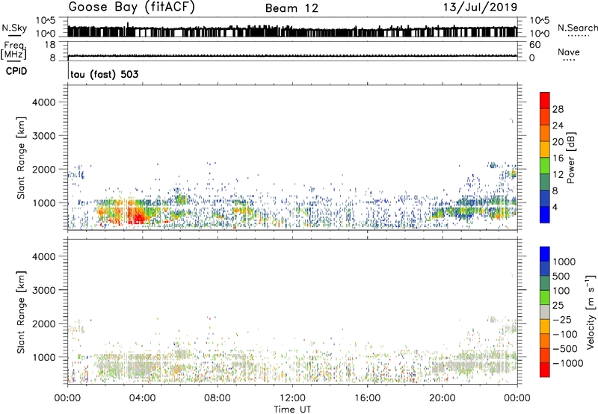598x414 pixels.
Task: Click the blue bottom segment of power colorbar
Action: pyautogui.click(x=545, y=214)
